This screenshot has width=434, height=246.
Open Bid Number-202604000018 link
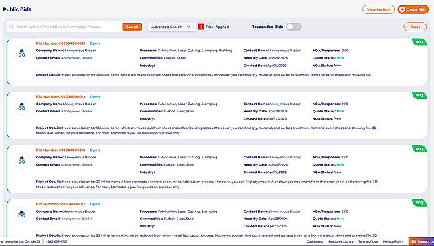[x=60, y=150]
